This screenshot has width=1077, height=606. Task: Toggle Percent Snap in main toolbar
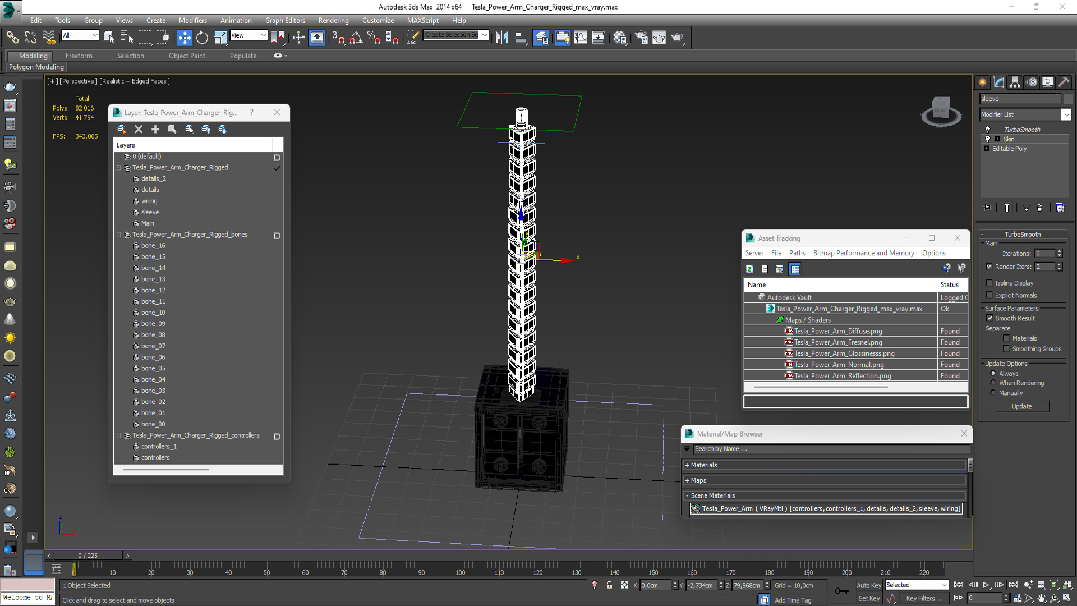374,38
